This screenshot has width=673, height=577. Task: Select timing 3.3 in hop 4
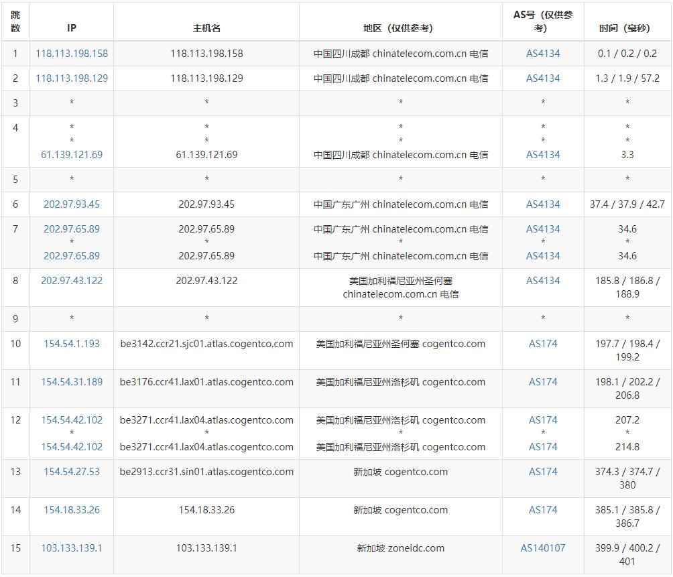click(x=627, y=155)
